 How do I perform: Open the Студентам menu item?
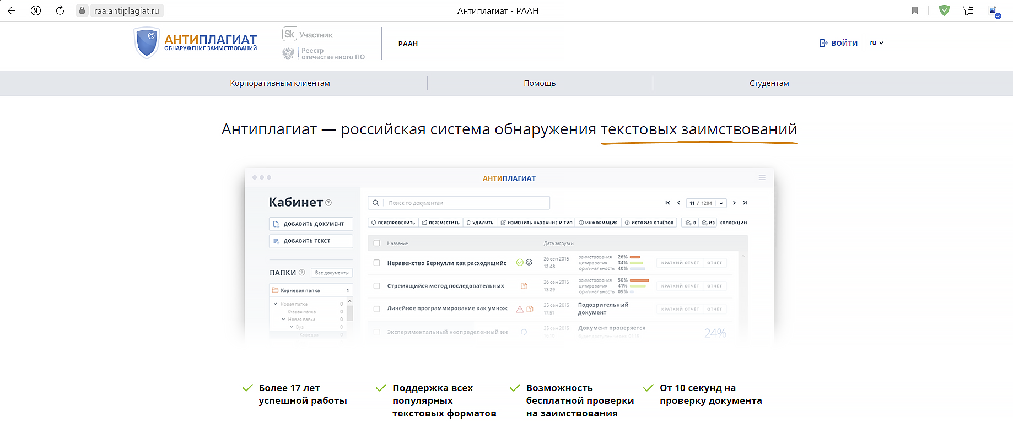tap(769, 83)
